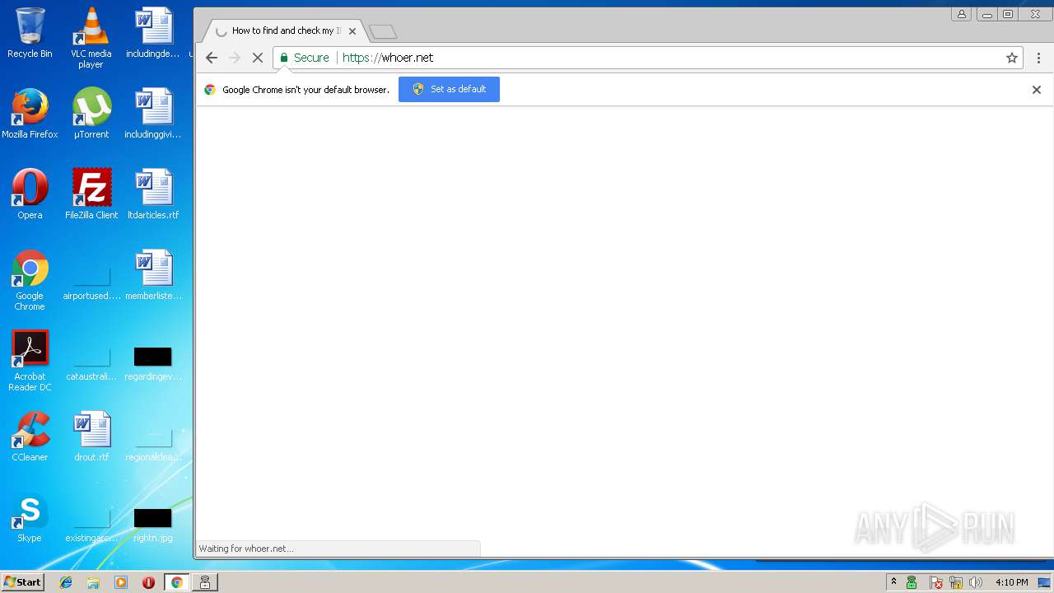Close the whoer.net tab
1054x593 pixels.
click(352, 31)
